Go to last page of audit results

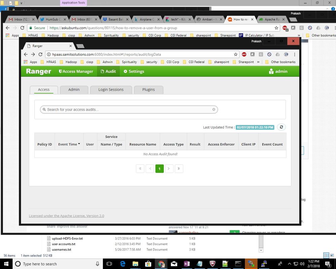click(x=179, y=169)
